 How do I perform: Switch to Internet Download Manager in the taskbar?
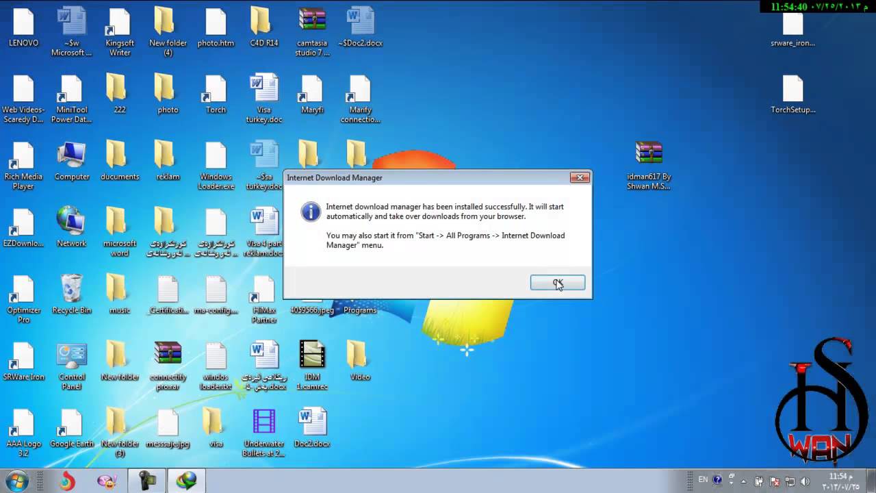(x=187, y=481)
